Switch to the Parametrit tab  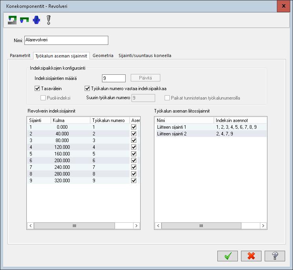click(x=20, y=55)
